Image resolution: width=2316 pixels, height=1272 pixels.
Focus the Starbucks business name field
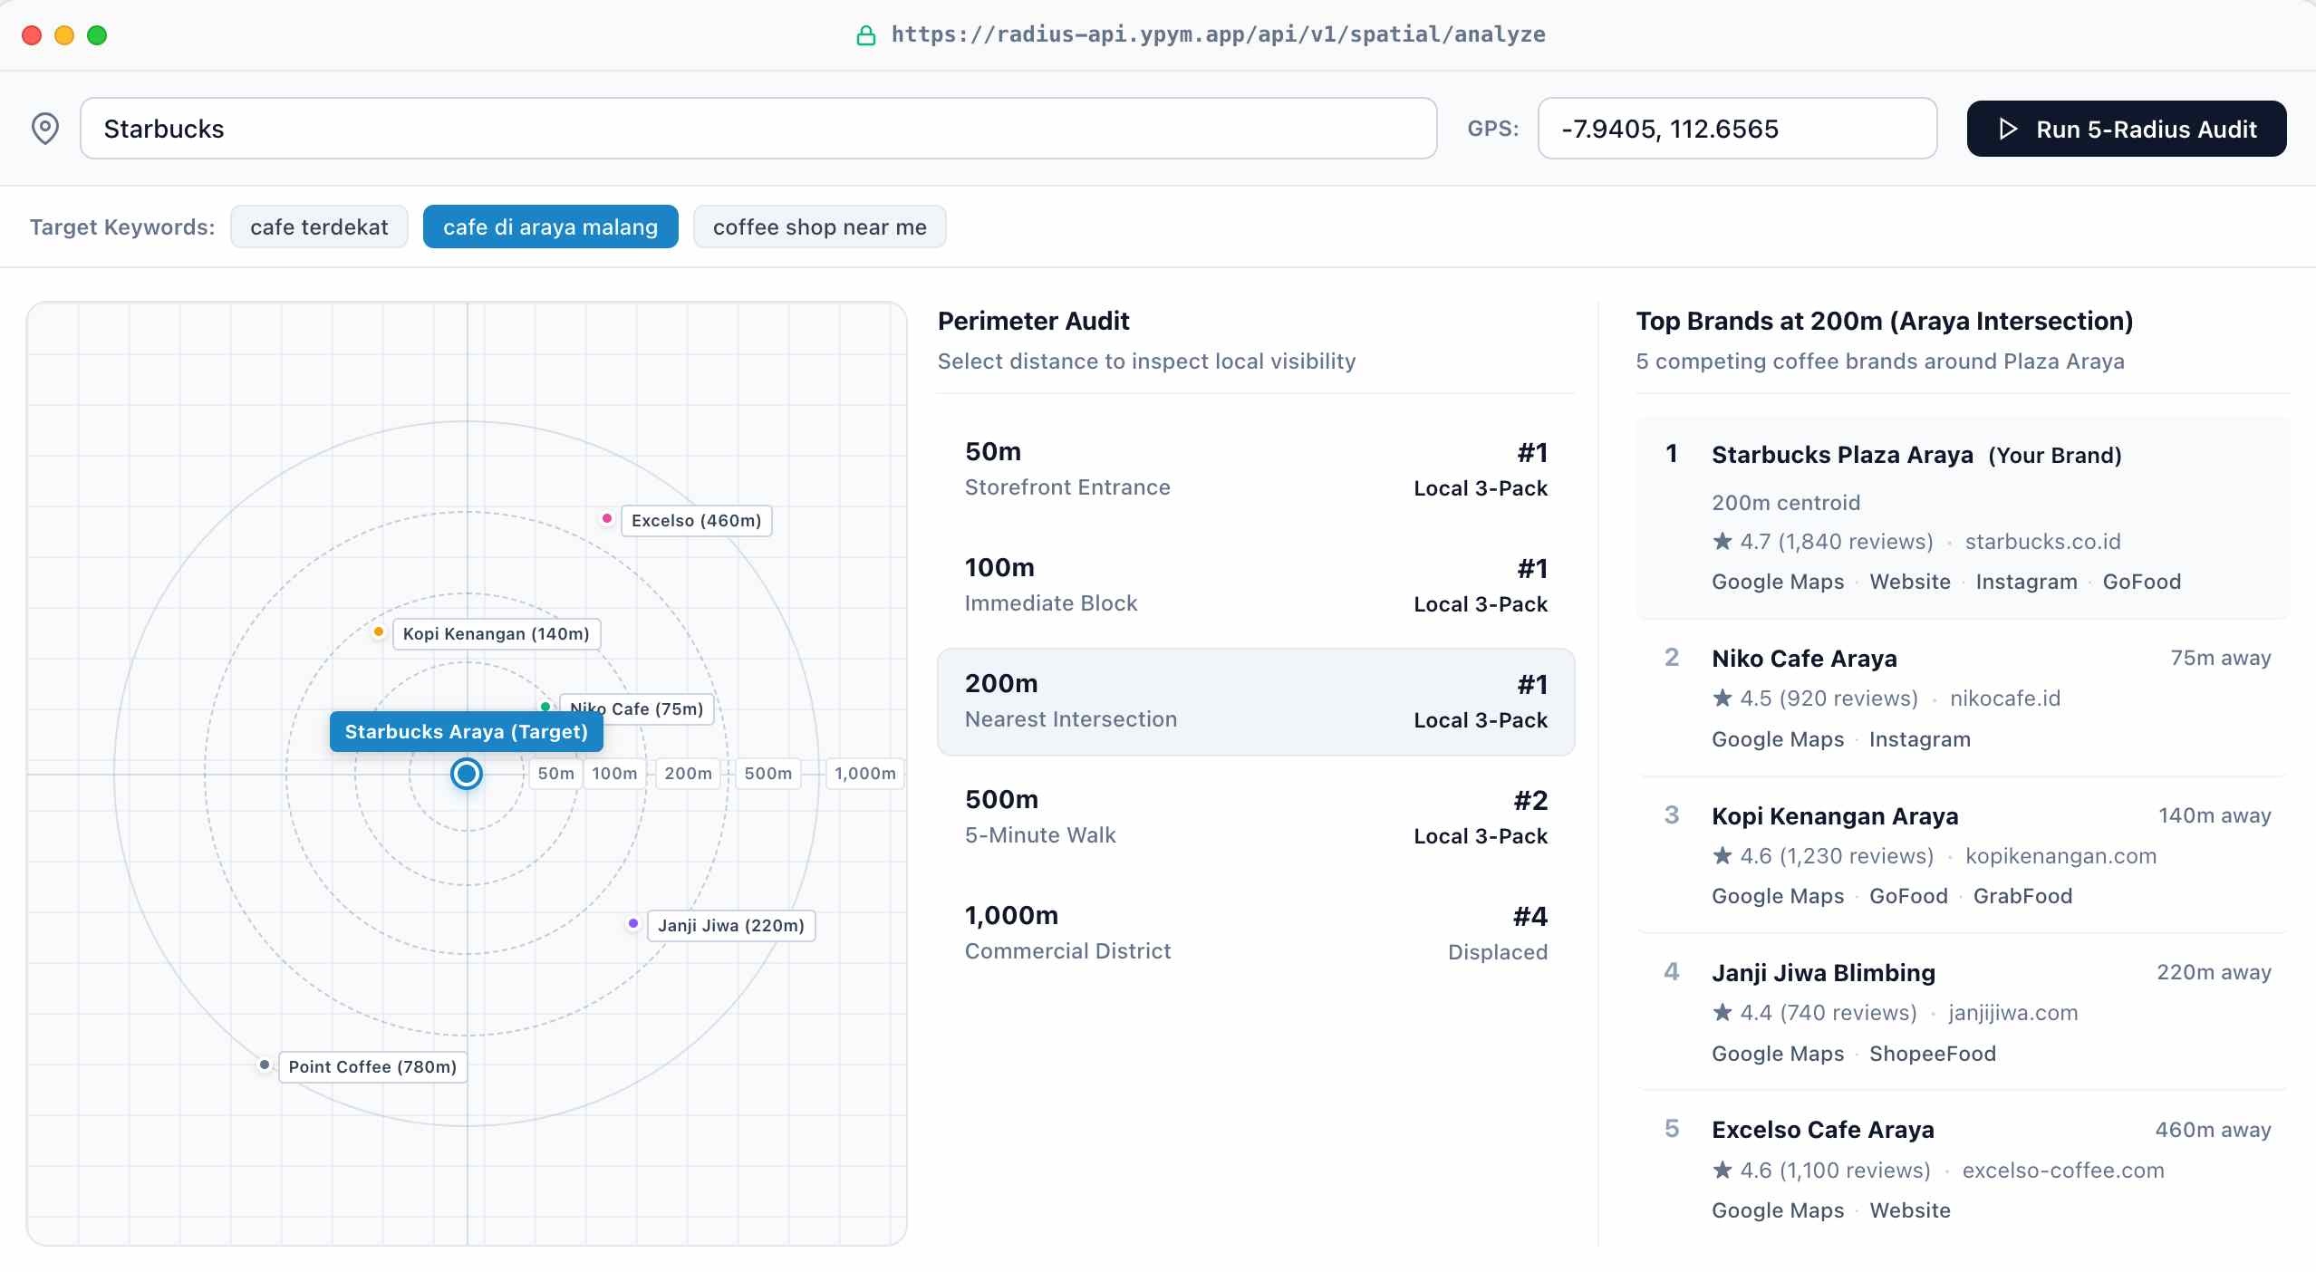pos(758,129)
